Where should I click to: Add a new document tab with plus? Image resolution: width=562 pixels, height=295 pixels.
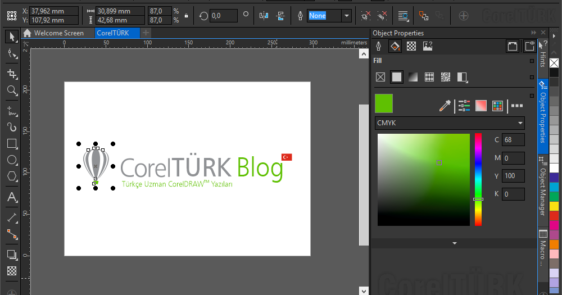click(146, 33)
